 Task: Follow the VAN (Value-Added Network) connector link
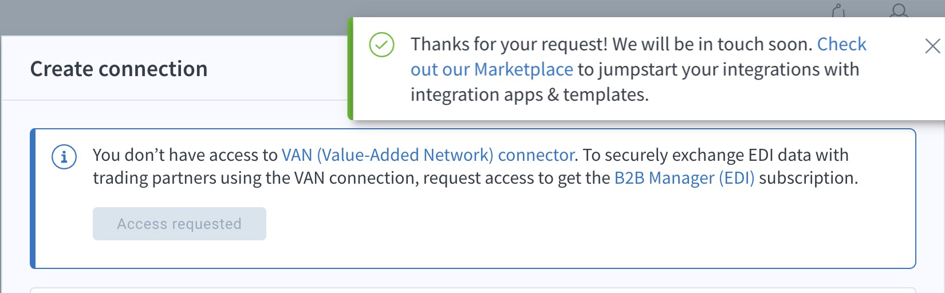point(428,155)
